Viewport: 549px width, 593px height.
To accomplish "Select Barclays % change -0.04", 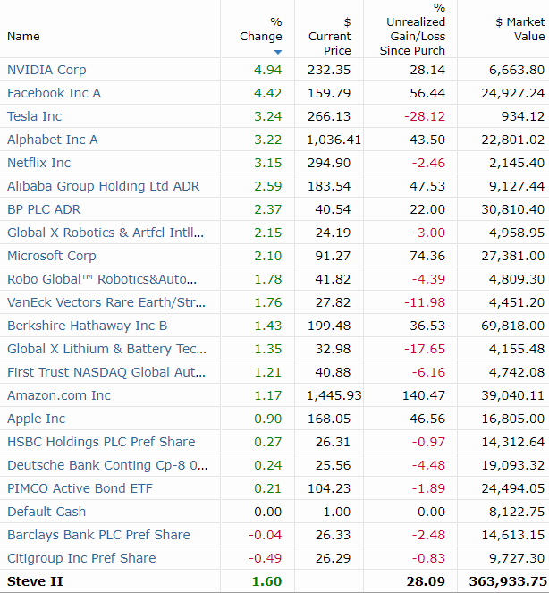I will [266, 535].
